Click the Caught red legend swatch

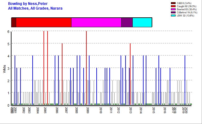point(173,6)
